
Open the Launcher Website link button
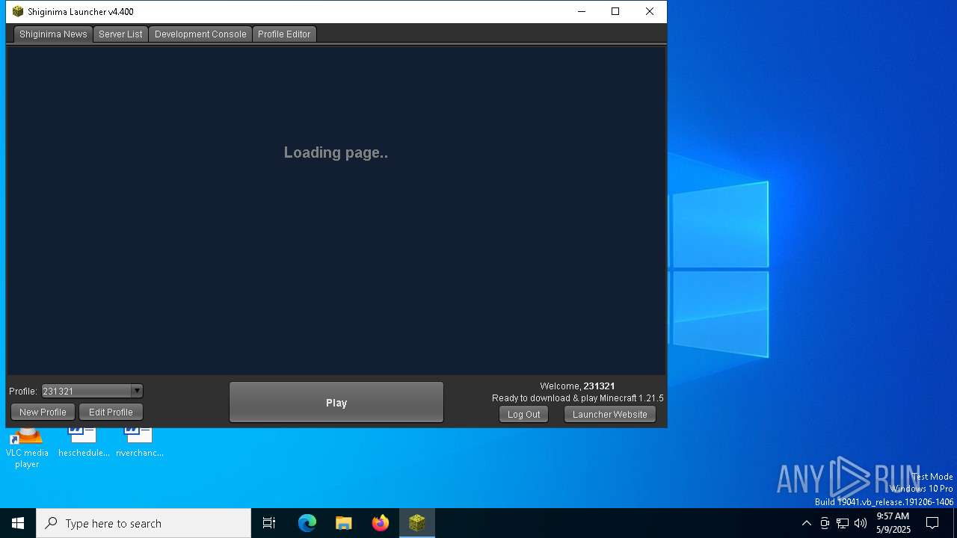pyautogui.click(x=610, y=414)
